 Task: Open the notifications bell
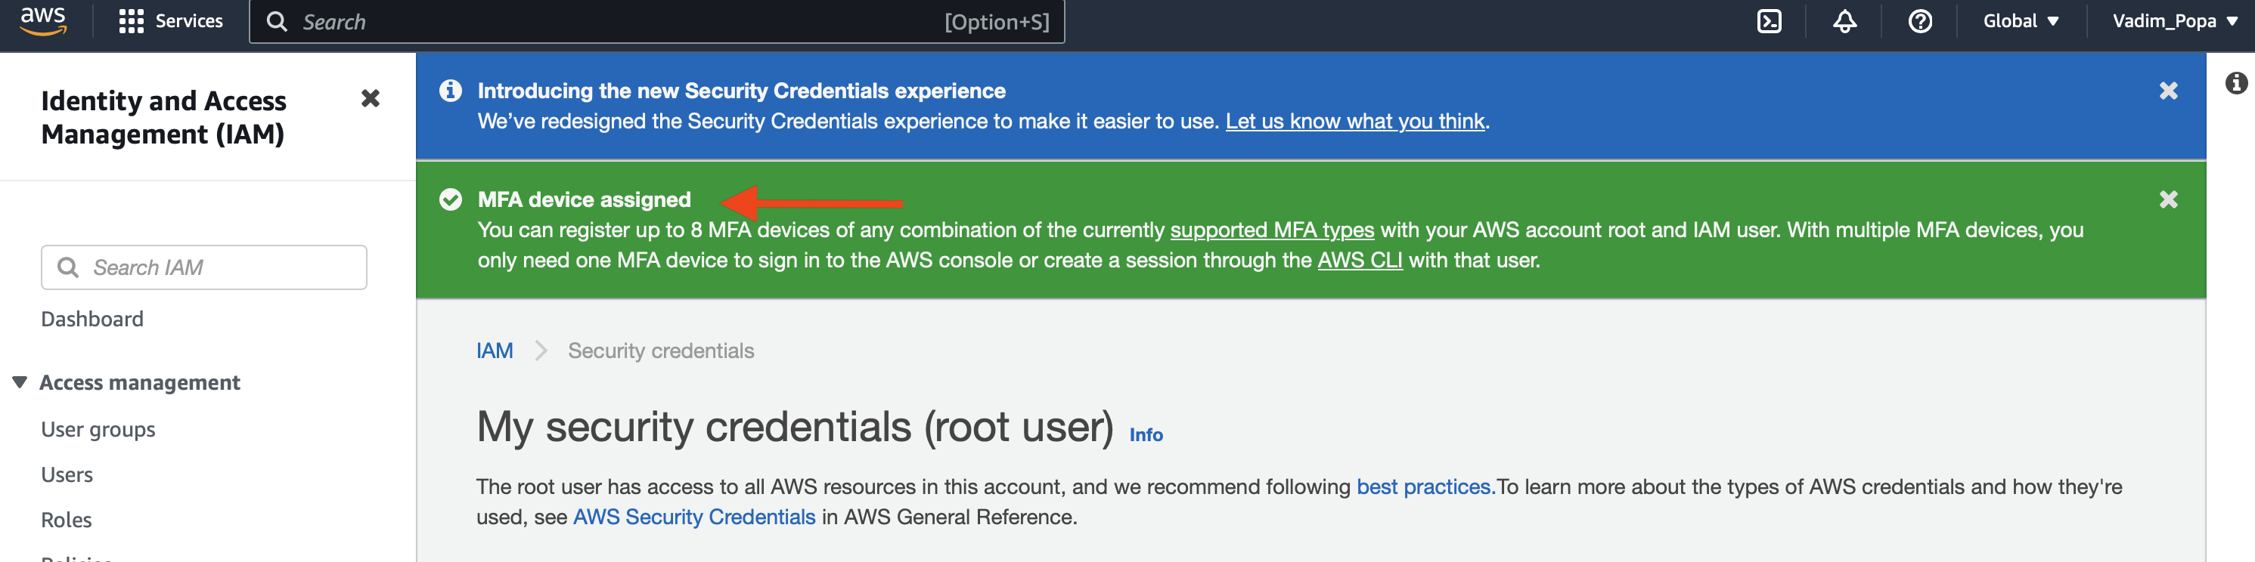tap(1844, 21)
